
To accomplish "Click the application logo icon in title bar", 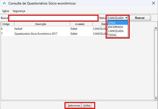I will point(4,3).
